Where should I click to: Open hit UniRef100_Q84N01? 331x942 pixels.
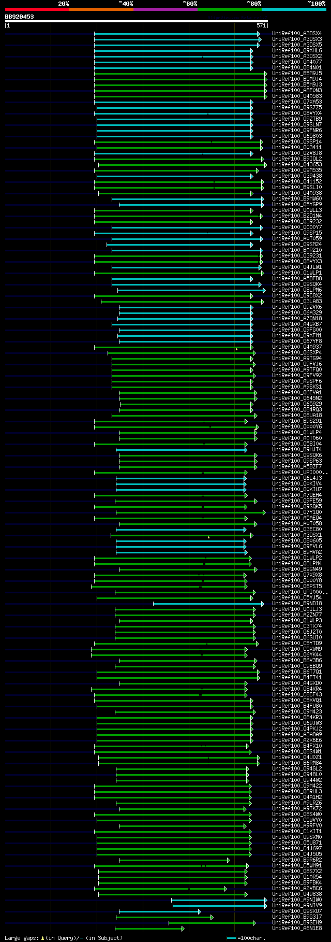[x=297, y=68]
